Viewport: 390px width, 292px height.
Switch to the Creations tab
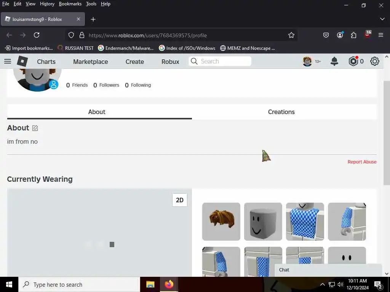click(281, 112)
